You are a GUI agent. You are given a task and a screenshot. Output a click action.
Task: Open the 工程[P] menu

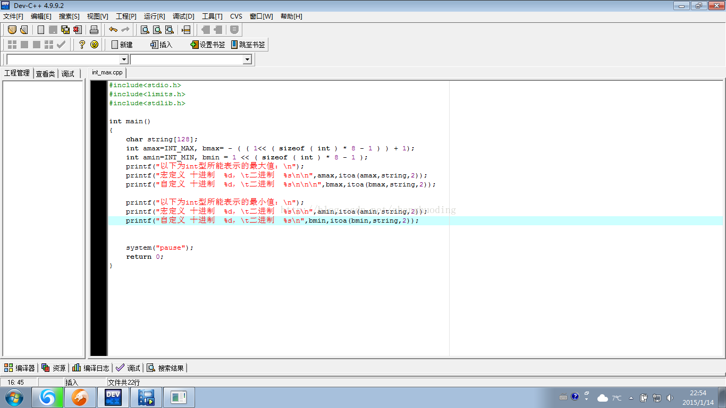(126, 16)
